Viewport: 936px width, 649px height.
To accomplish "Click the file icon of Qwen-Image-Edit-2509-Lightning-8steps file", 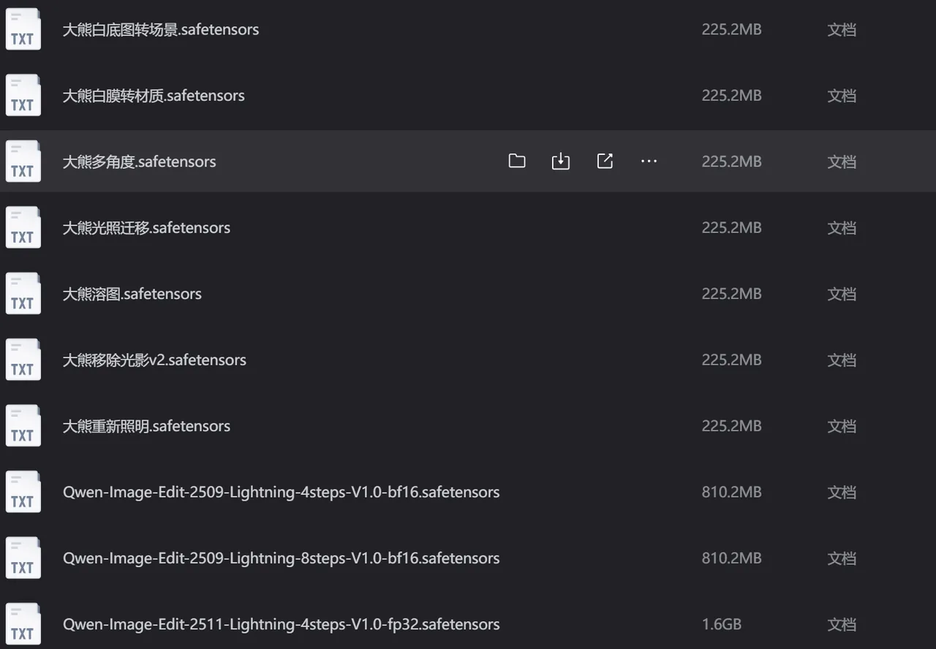I will click(23, 558).
